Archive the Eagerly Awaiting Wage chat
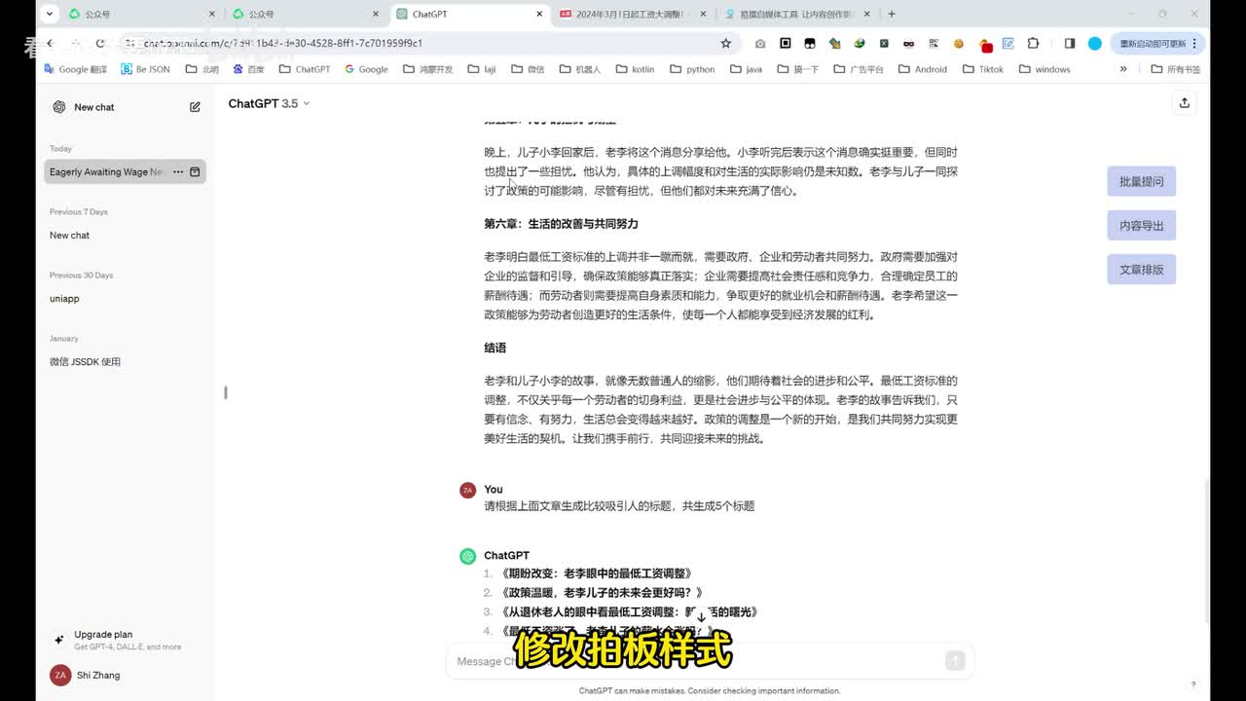1246x701 pixels. pos(195,172)
